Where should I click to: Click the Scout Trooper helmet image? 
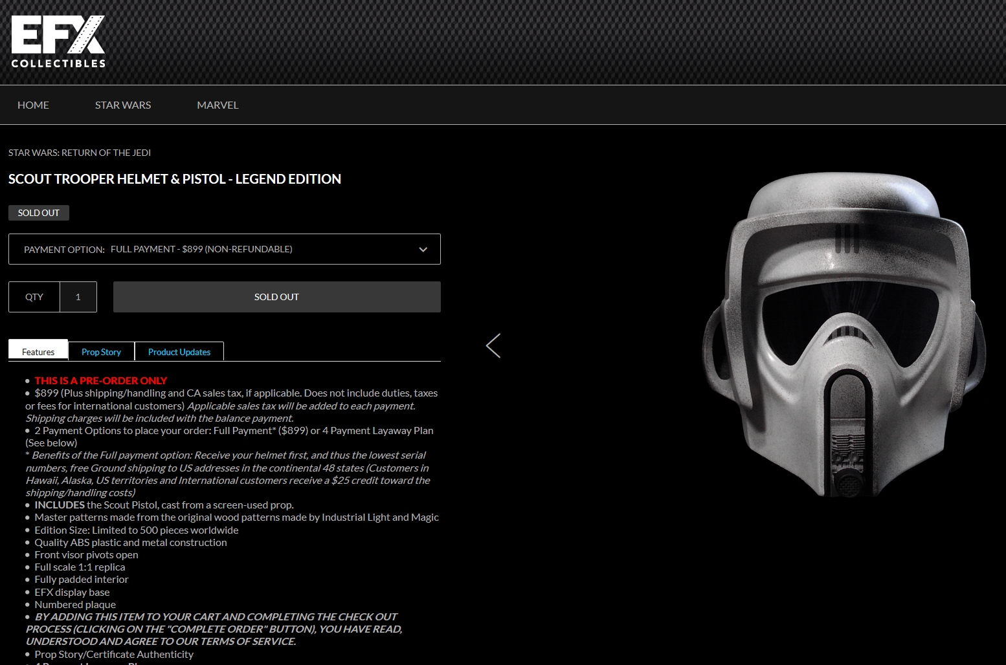tap(844, 334)
